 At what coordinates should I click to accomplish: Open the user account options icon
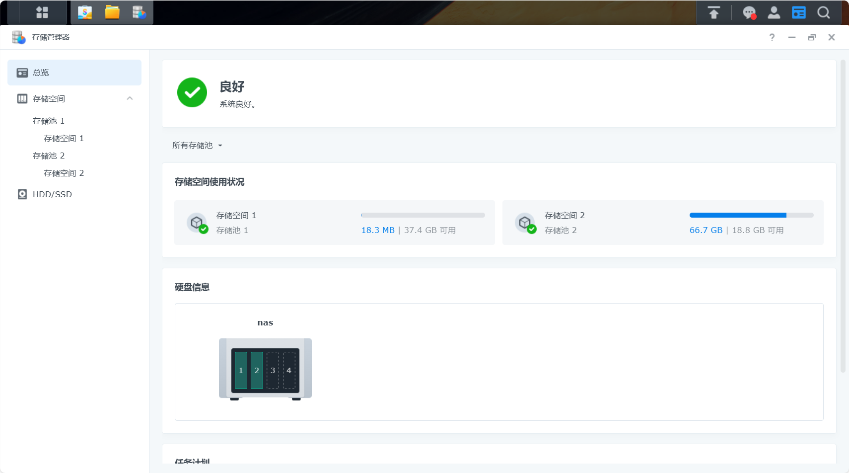(x=774, y=12)
